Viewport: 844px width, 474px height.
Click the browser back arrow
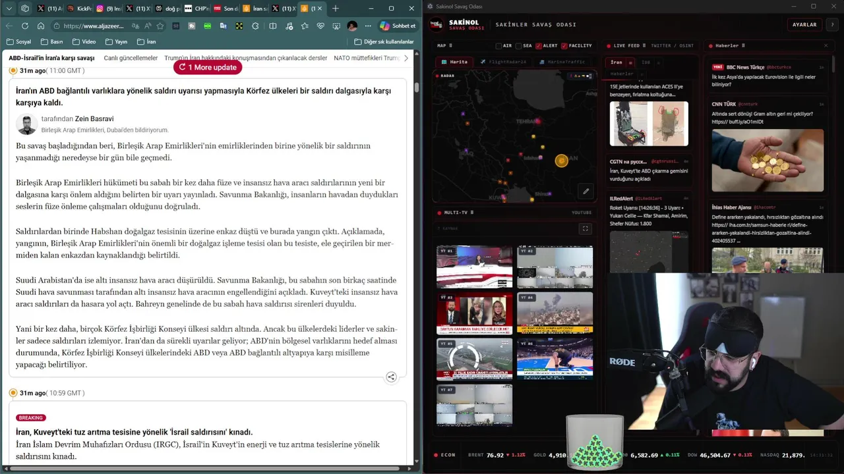point(9,26)
